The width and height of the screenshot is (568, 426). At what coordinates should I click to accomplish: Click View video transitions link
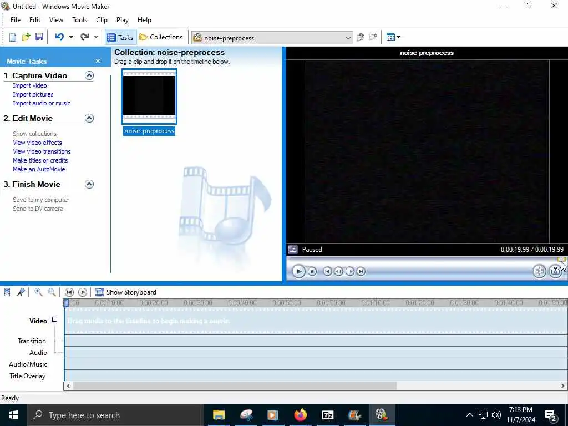click(x=42, y=151)
